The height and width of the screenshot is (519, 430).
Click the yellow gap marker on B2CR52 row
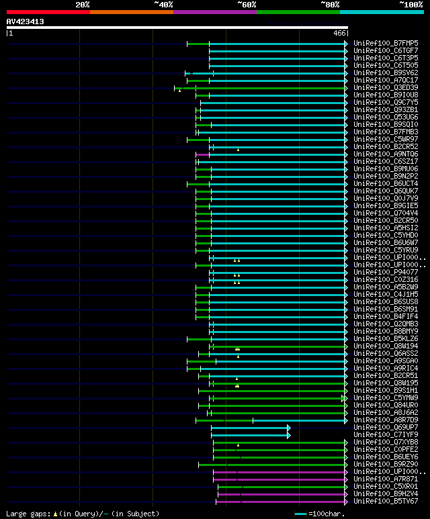click(x=239, y=150)
